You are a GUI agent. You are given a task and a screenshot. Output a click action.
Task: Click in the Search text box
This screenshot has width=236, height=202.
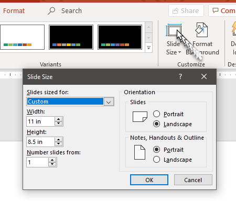[71, 11]
